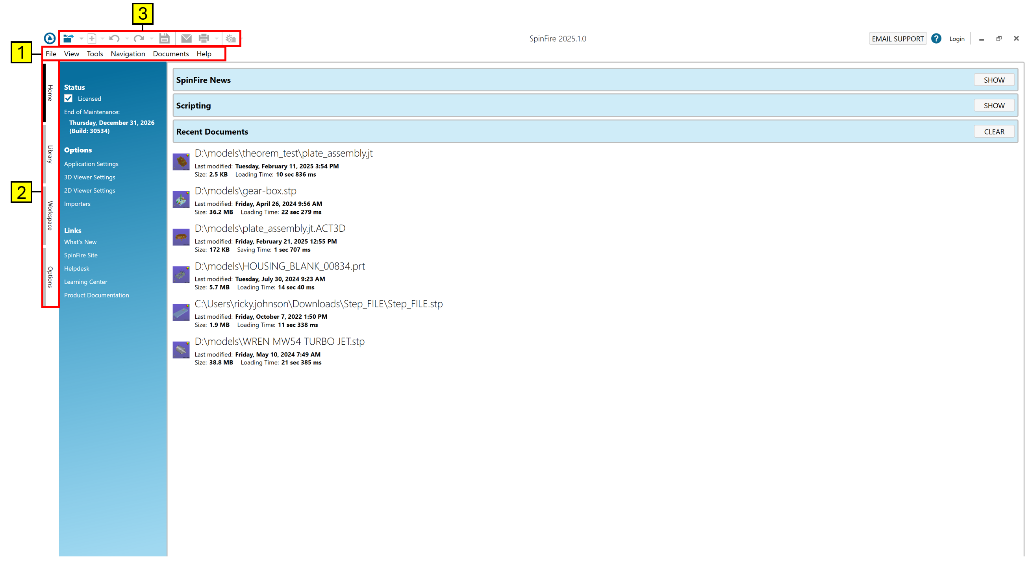Click the blue Help question mark icon

pyautogui.click(x=936, y=38)
